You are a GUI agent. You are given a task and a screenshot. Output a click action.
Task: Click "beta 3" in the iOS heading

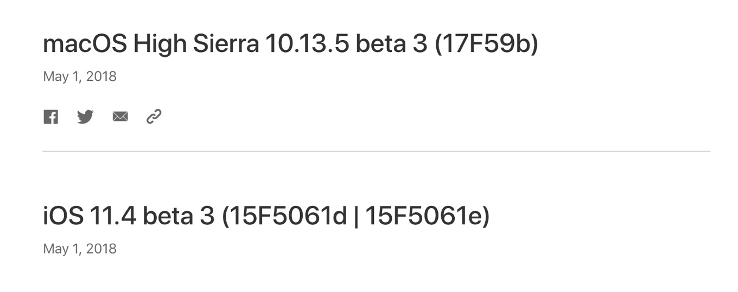coord(179,216)
